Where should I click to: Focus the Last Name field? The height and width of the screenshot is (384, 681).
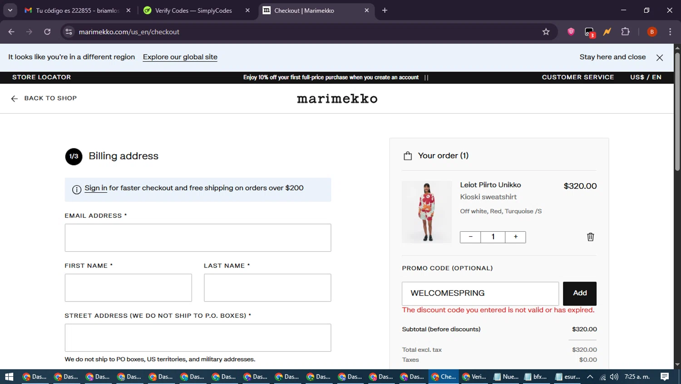(x=267, y=287)
